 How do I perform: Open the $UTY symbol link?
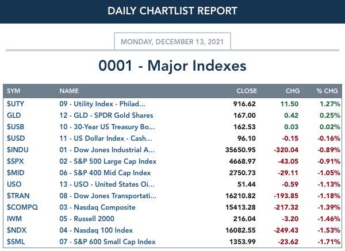coord(16,104)
